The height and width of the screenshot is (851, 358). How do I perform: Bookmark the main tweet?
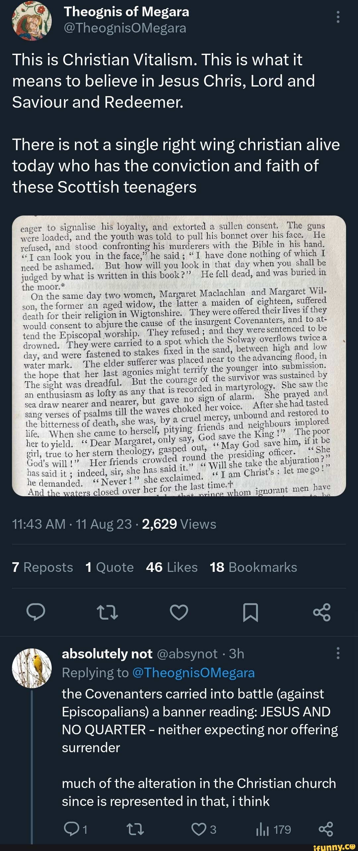tap(250, 612)
